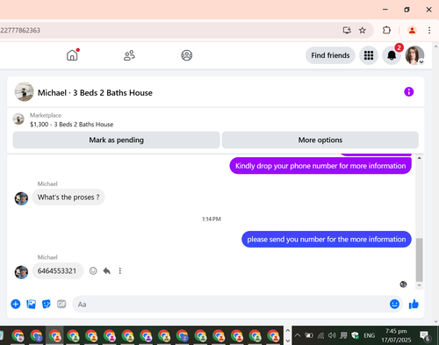Viewport: 439px width, 345px height.
Task: Open more actions for 6464553321 message
Action: click(x=120, y=271)
